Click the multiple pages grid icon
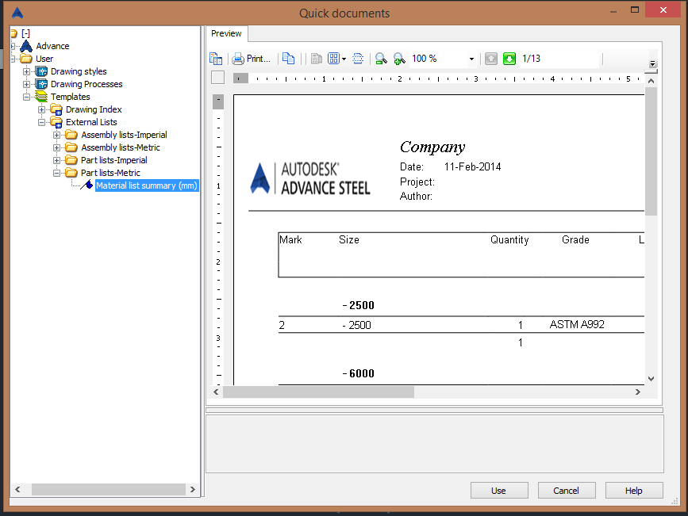688x516 pixels. (x=334, y=59)
